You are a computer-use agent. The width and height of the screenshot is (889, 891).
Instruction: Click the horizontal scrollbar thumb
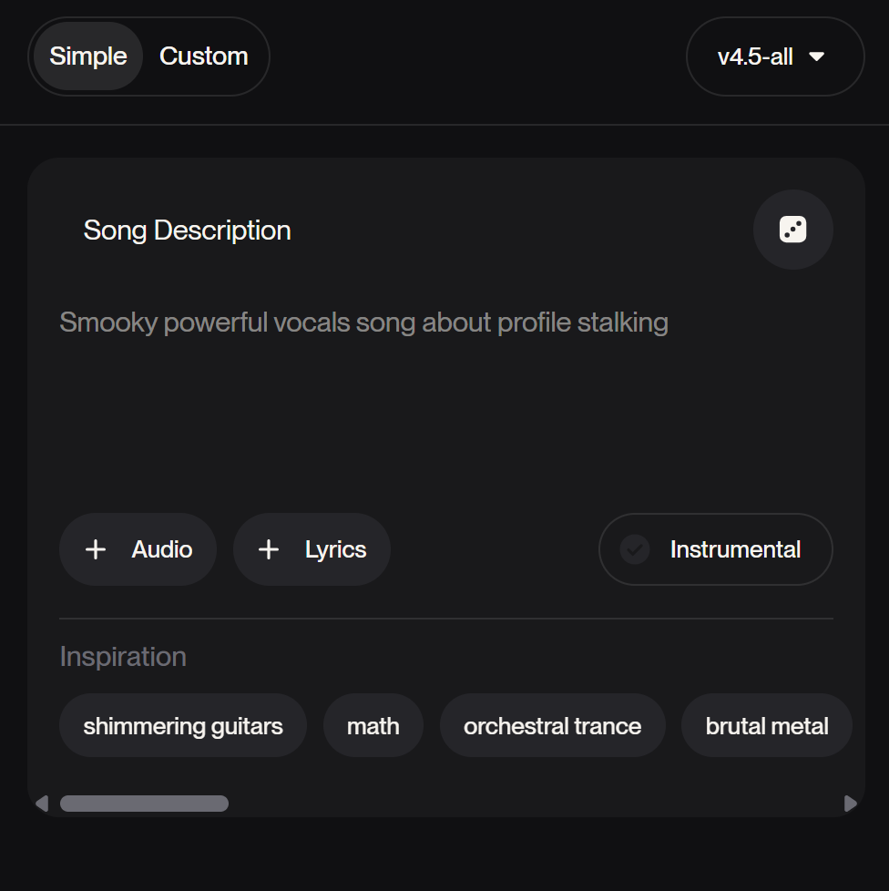[x=144, y=804]
